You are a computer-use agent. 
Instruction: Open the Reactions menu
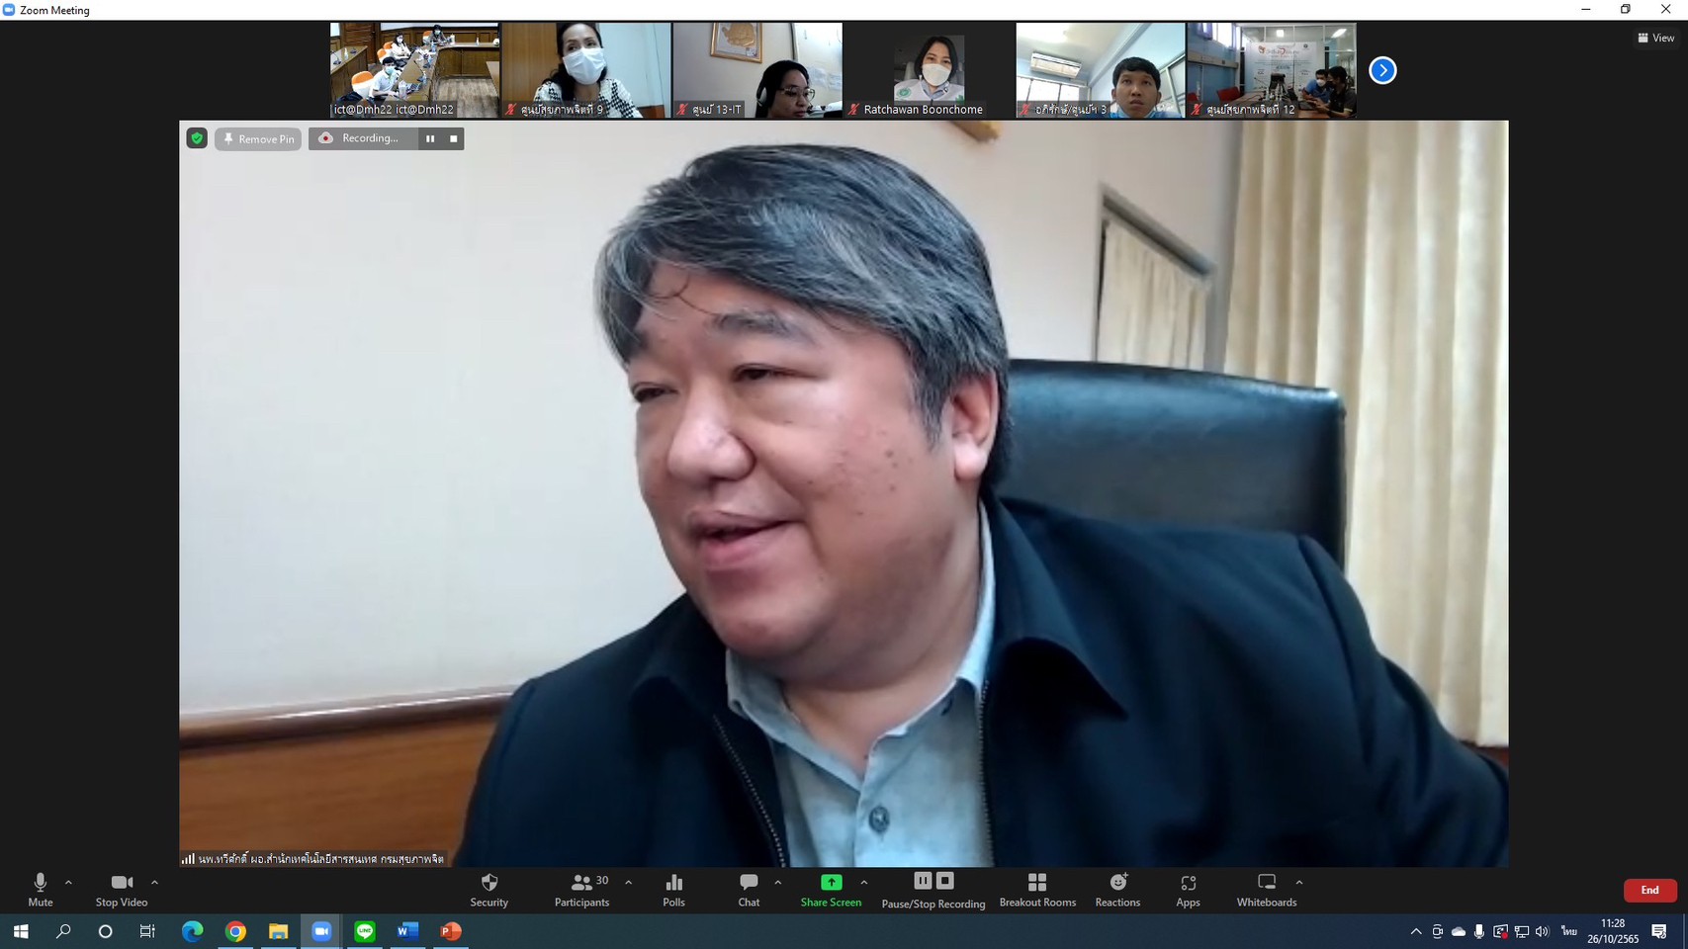coord(1117,889)
